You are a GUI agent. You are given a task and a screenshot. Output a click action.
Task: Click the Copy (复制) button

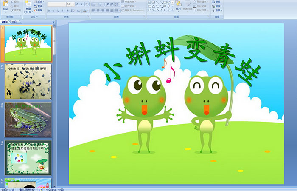pyautogui.click(x=14, y=6)
